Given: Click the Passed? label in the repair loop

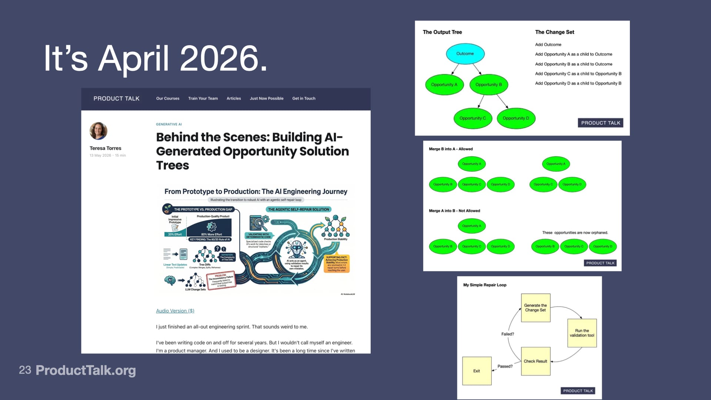Looking at the screenshot, I should click(x=505, y=366).
